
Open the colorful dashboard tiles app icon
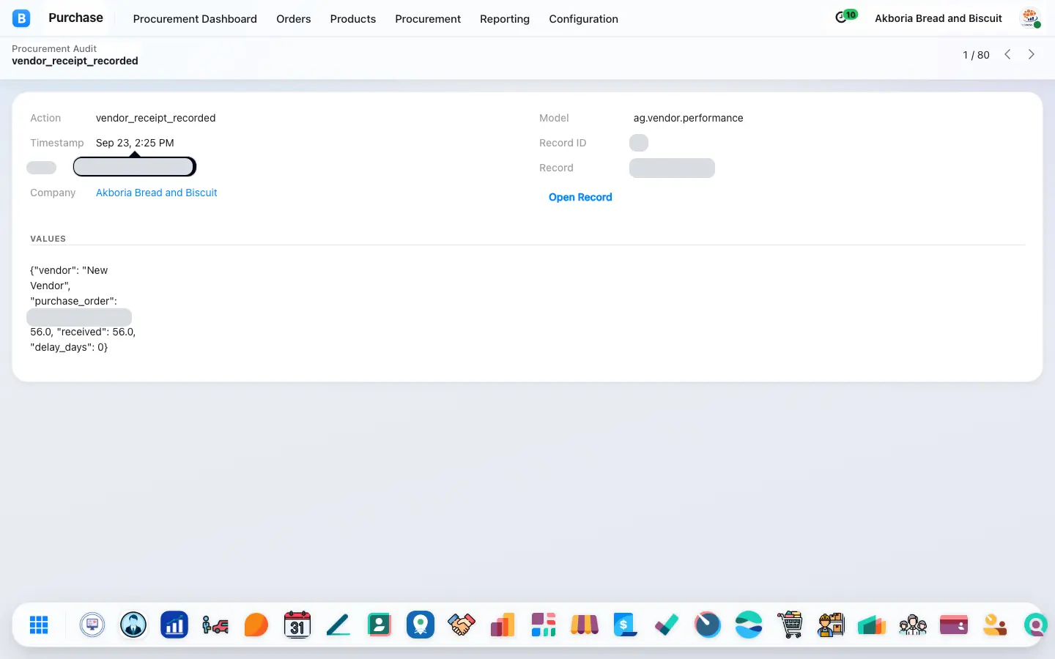544,625
